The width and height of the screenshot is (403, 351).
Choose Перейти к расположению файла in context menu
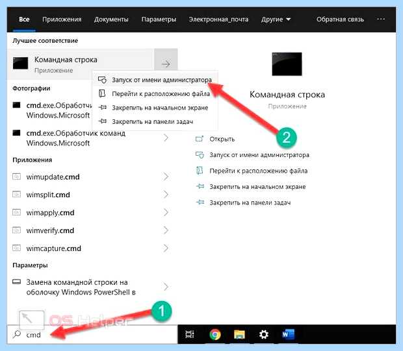(155, 93)
